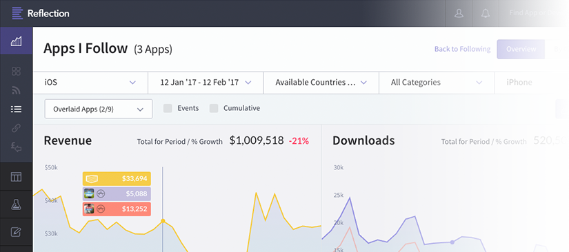Open the edit pencil sidebar icon
Screen dimensions: 569x252
[16, 232]
